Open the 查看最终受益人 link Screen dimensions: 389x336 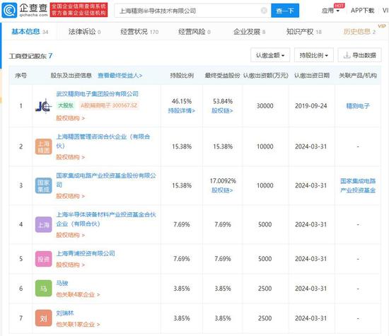[x=120, y=76]
